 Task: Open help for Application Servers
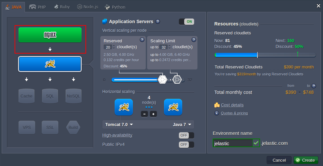[158, 21]
